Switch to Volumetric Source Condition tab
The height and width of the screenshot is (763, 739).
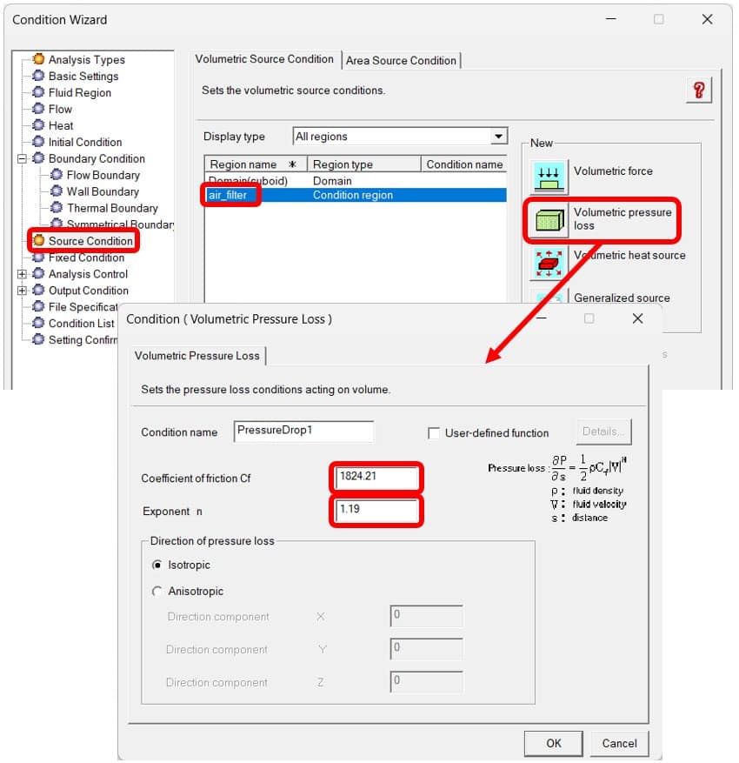point(264,59)
